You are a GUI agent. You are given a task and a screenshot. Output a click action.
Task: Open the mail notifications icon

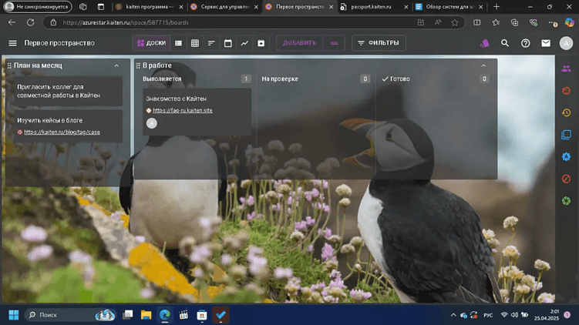click(x=546, y=43)
